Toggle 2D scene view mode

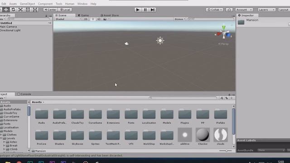(x=86, y=19)
